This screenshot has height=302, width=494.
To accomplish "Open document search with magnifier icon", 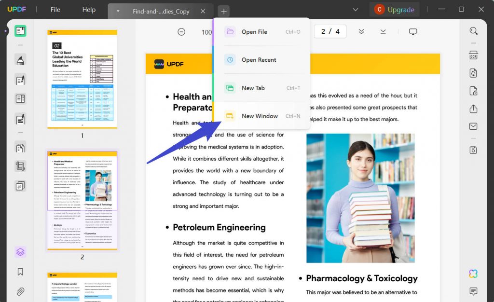I will [x=473, y=31].
